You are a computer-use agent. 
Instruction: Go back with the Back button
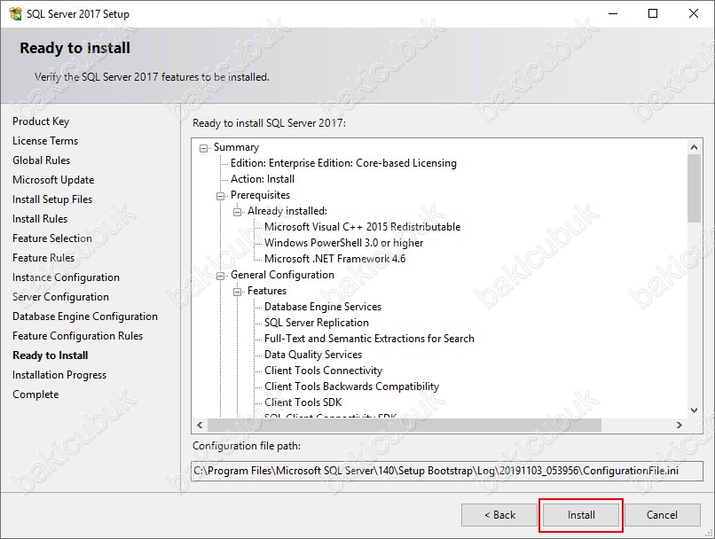pos(499,515)
